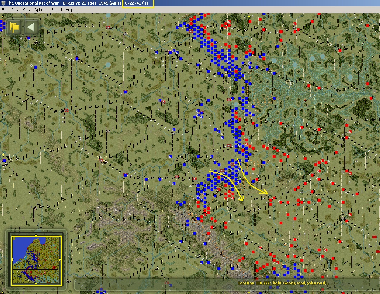Click the shield app icon in title bar
This screenshot has height=294, width=380.
click(x=3, y=3)
